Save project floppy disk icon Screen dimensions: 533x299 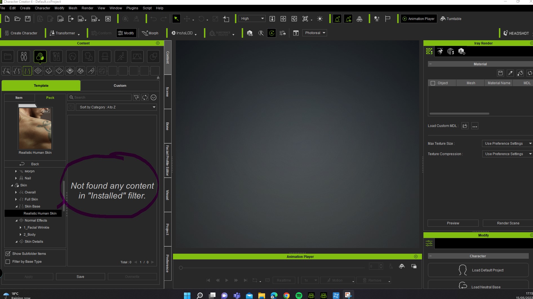(x=28, y=19)
